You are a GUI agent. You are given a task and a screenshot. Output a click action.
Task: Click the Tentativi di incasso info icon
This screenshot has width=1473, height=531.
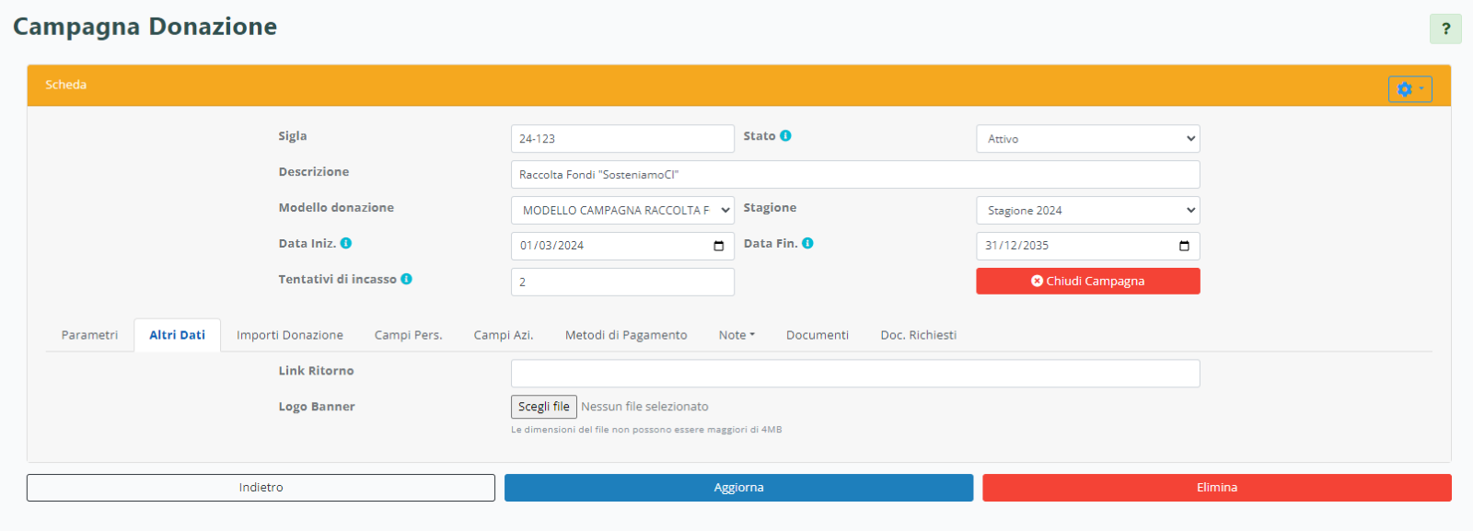[x=406, y=279]
